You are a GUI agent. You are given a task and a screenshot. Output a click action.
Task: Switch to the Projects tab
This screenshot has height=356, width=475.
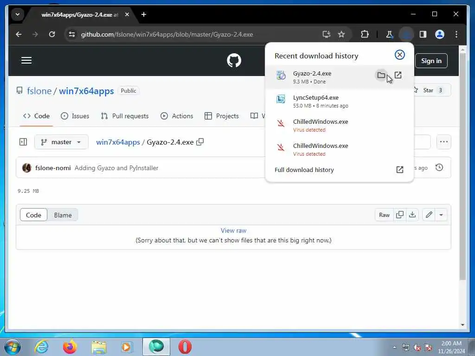(221, 116)
